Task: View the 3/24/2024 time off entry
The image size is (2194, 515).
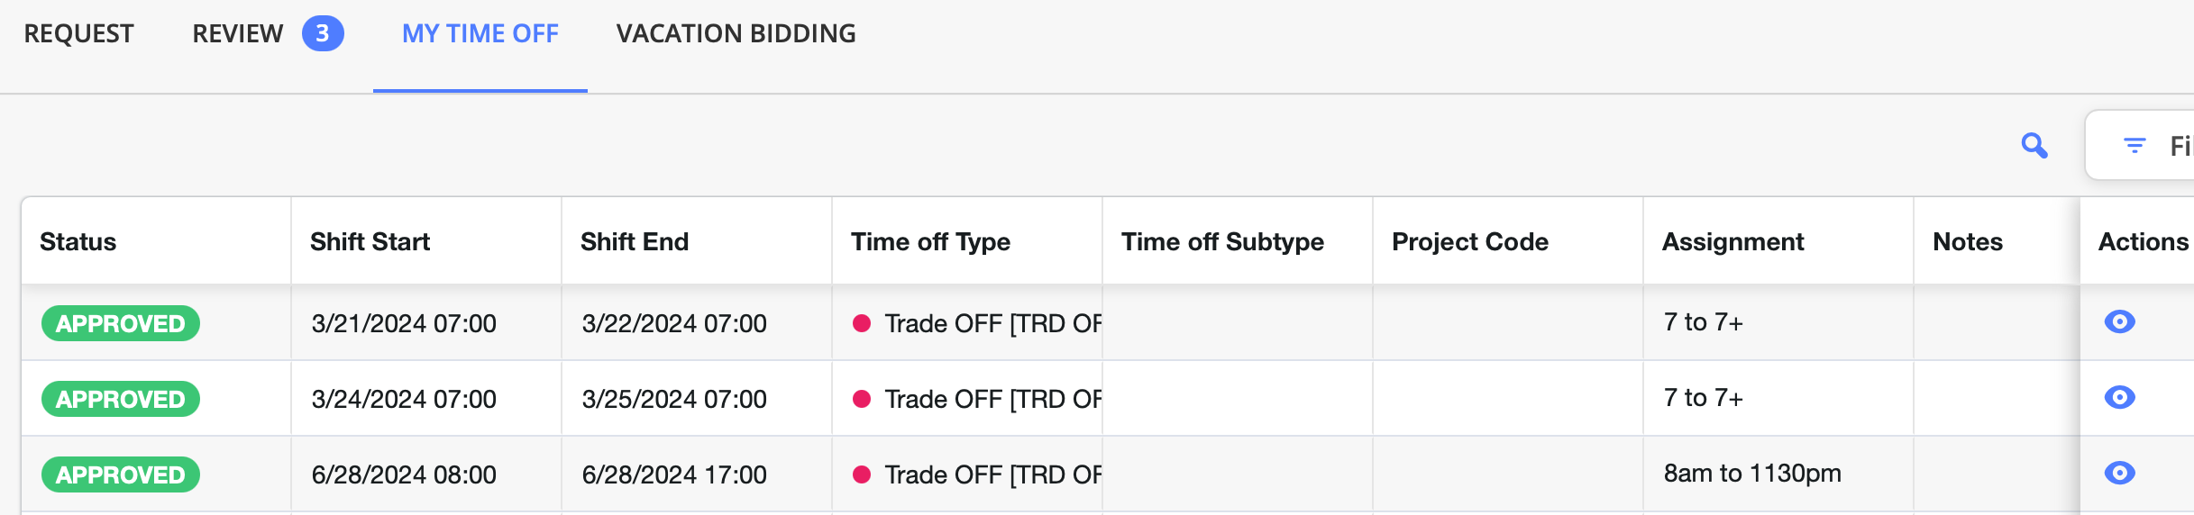Action: [2119, 397]
